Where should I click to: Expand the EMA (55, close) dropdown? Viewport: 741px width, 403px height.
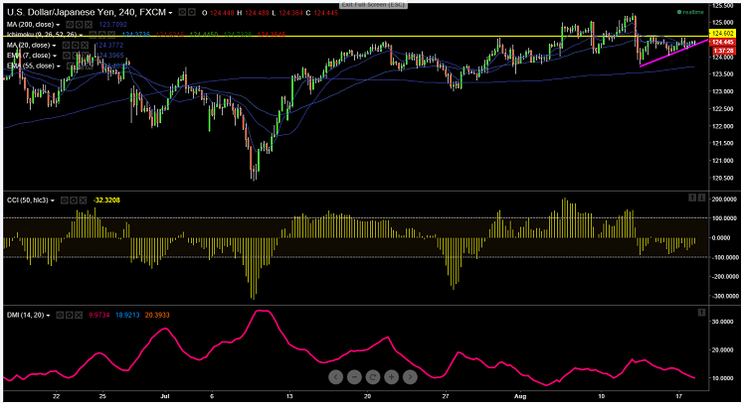coord(57,66)
